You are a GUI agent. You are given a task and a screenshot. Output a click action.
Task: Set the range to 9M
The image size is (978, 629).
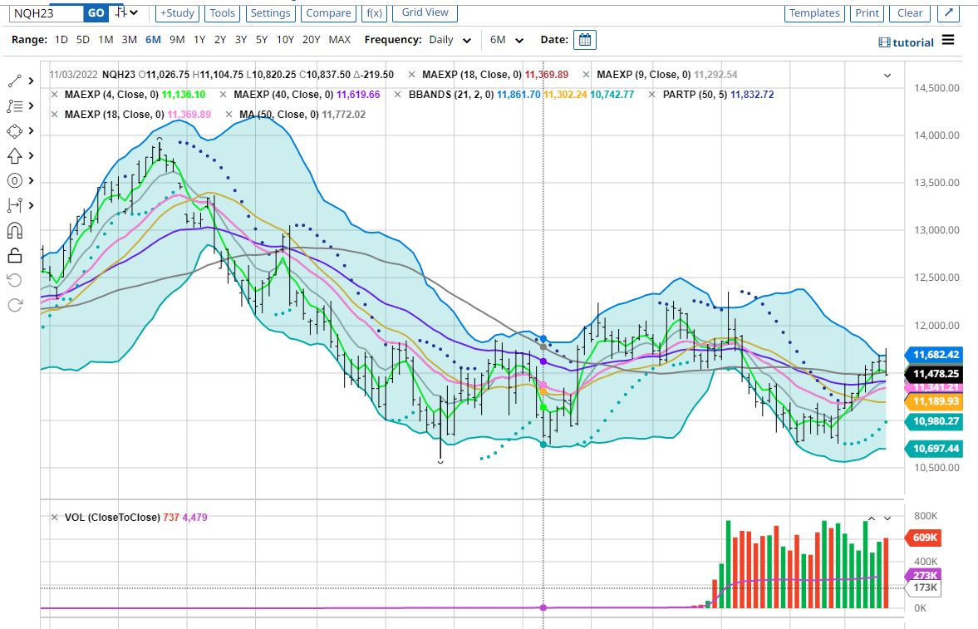click(x=177, y=40)
